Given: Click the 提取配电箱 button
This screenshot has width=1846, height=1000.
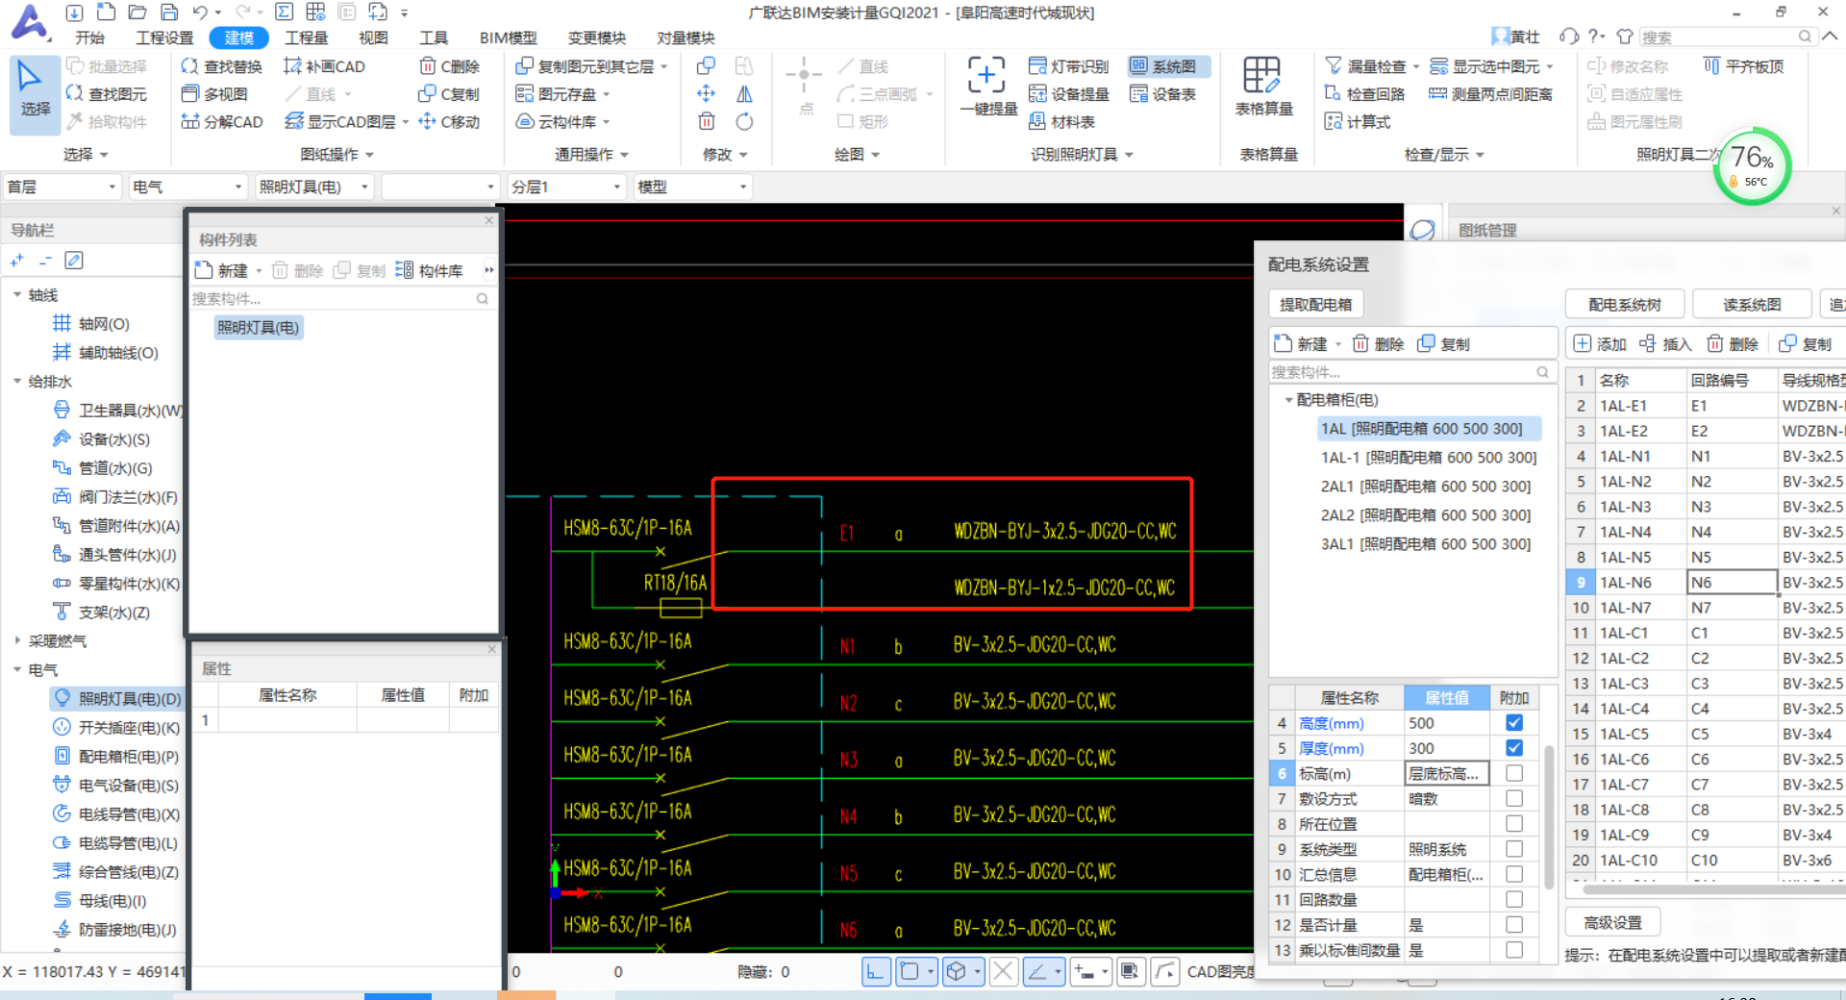Looking at the screenshot, I should click(1315, 304).
